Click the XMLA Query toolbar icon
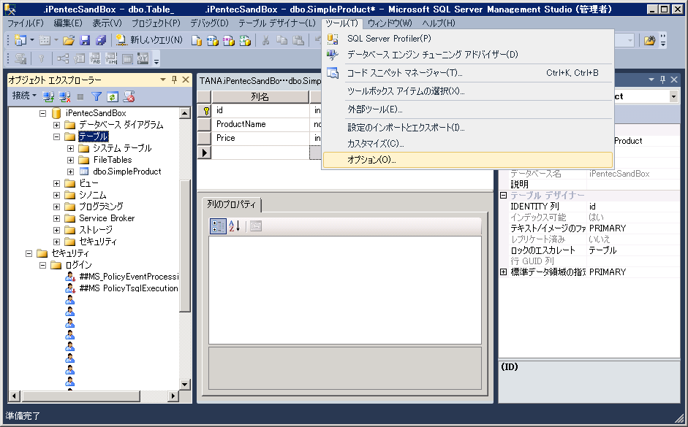Image resolution: width=688 pixels, height=427 pixels. [x=245, y=41]
